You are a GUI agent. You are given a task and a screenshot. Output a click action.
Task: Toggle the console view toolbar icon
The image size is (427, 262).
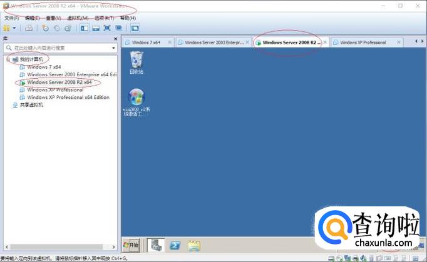click(x=135, y=28)
